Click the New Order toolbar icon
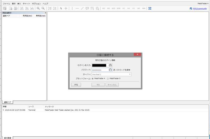 (5, 8)
